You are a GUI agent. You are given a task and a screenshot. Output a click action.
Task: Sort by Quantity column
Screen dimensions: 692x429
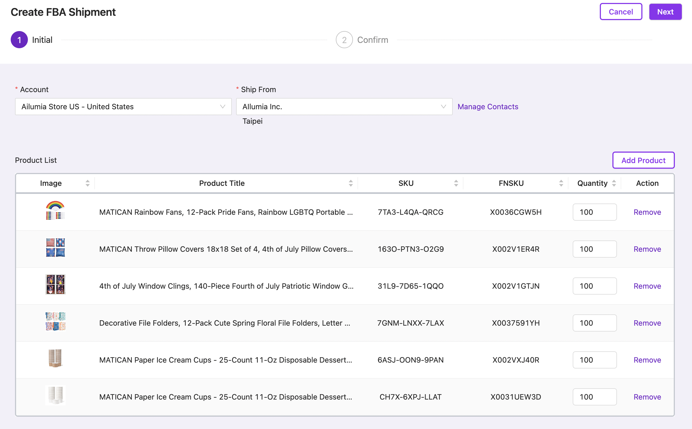click(614, 183)
